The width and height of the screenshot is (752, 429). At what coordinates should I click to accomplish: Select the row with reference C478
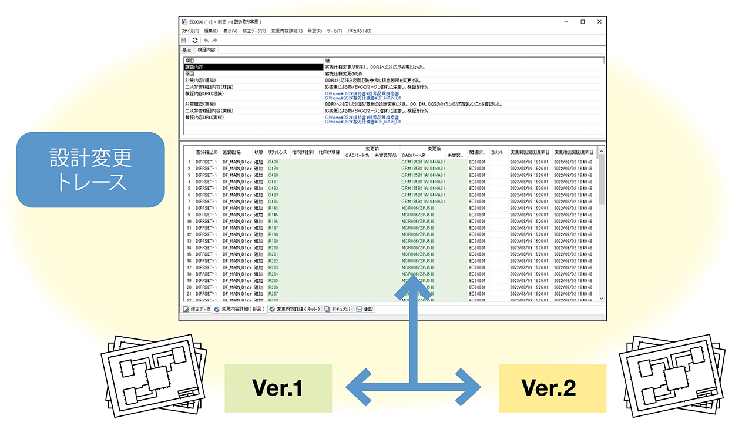click(x=273, y=162)
